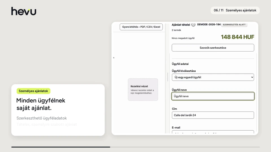
Task: Open the help icon beside Ajánlat tételei
Action: pos(193,25)
